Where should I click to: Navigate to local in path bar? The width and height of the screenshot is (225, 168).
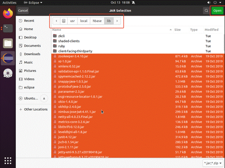[x=84, y=21]
